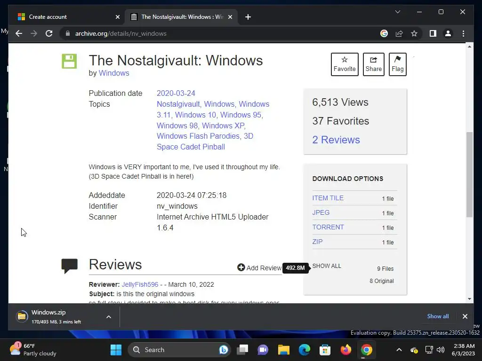482x361 pixels.
Task: Reload the archive.org page
Action: (x=49, y=33)
